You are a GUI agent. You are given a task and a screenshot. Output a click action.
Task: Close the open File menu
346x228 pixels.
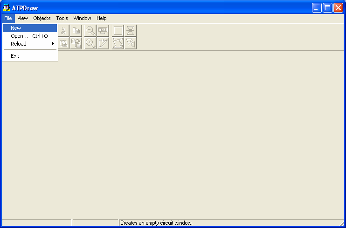[8, 18]
